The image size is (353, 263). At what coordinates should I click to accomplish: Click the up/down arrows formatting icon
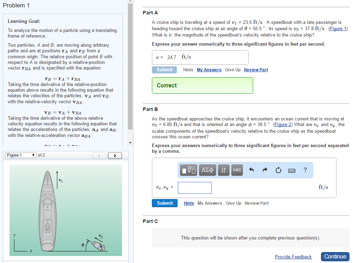(x=224, y=170)
